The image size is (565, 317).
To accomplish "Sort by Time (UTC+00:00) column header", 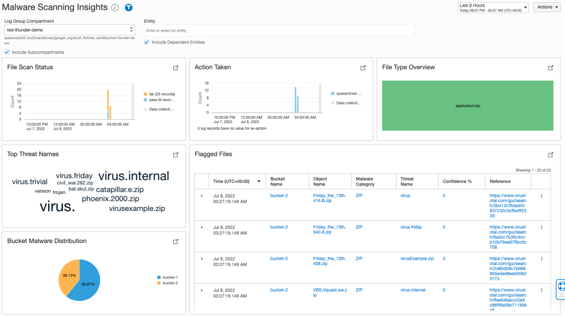I will pyautogui.click(x=235, y=182).
